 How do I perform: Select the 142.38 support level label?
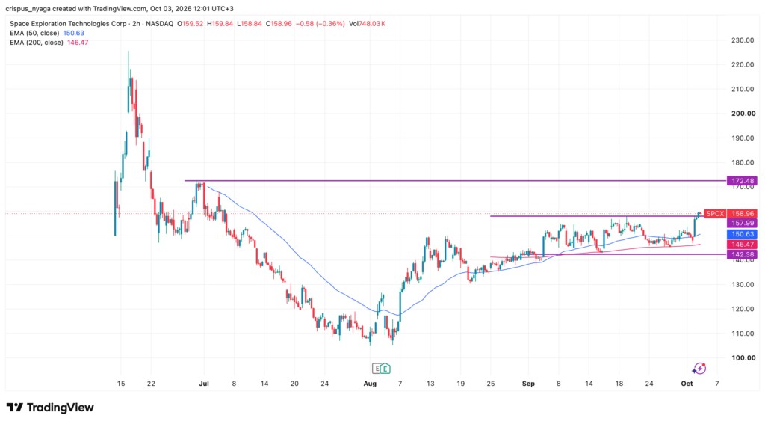742,254
